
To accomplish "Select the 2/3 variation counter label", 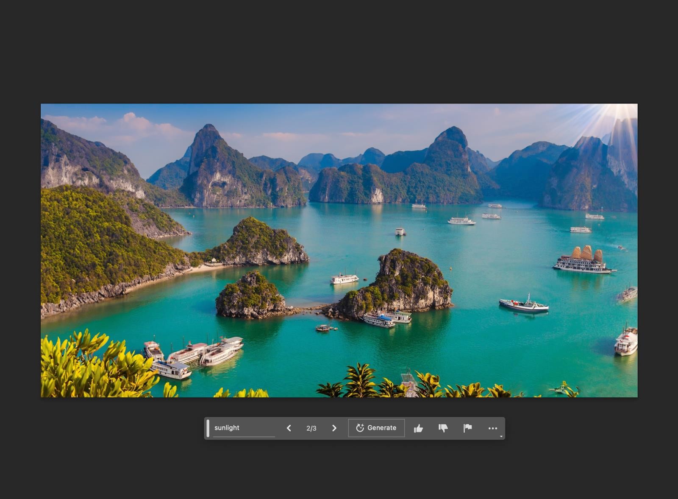I will [311, 428].
